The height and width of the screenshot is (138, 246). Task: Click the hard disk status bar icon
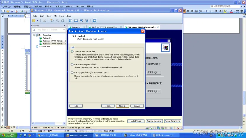tap(147, 128)
